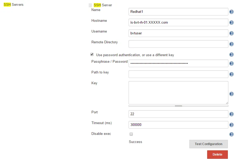Grab the Key textarea resize bar
242x159 pixels.
pyautogui.click(x=178, y=106)
